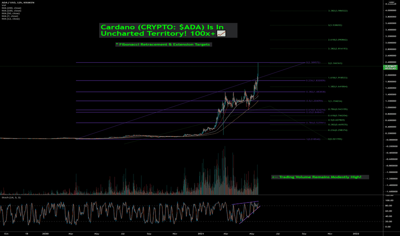Click the 2.618(3.090862) Fibonacci extension label

(338, 40)
